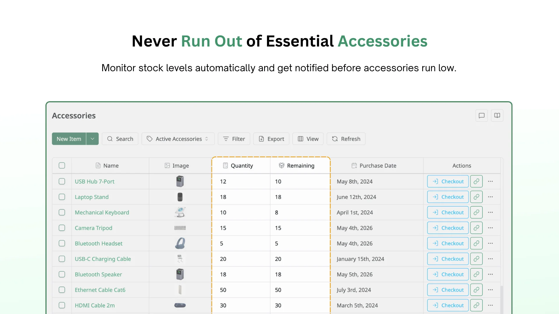Check the Ethernet Cable Cat6 row checkbox
Viewport: 559px width, 314px height.
[62, 290]
